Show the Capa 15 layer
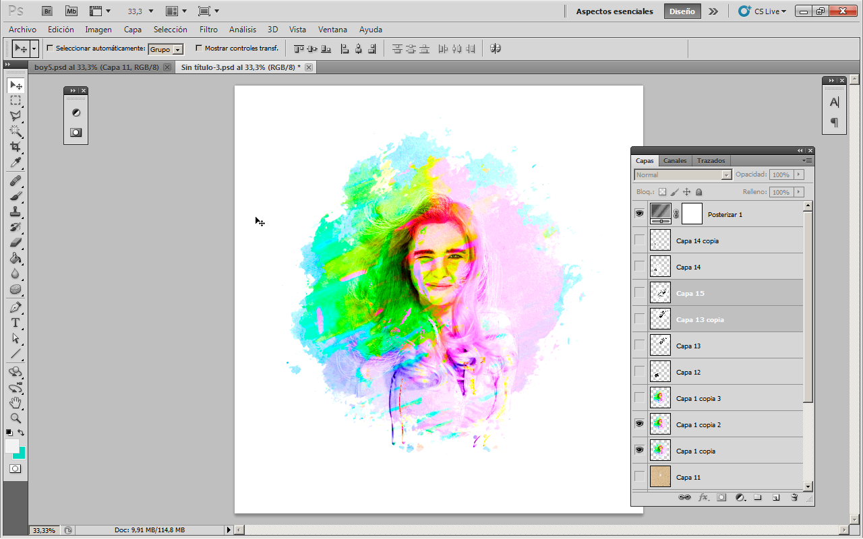This screenshot has width=863, height=539. point(639,292)
